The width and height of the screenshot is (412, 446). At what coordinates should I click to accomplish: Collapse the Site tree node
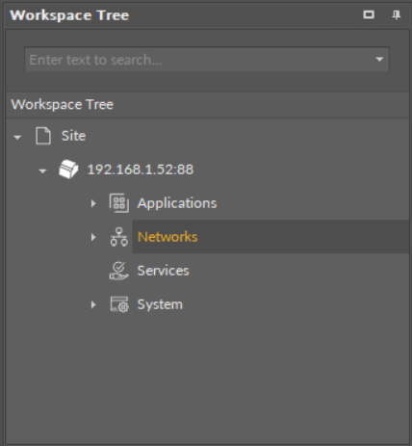17,138
